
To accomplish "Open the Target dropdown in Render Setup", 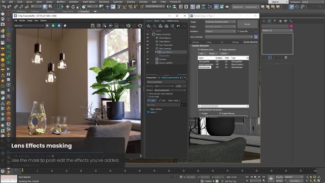I will [220, 22].
